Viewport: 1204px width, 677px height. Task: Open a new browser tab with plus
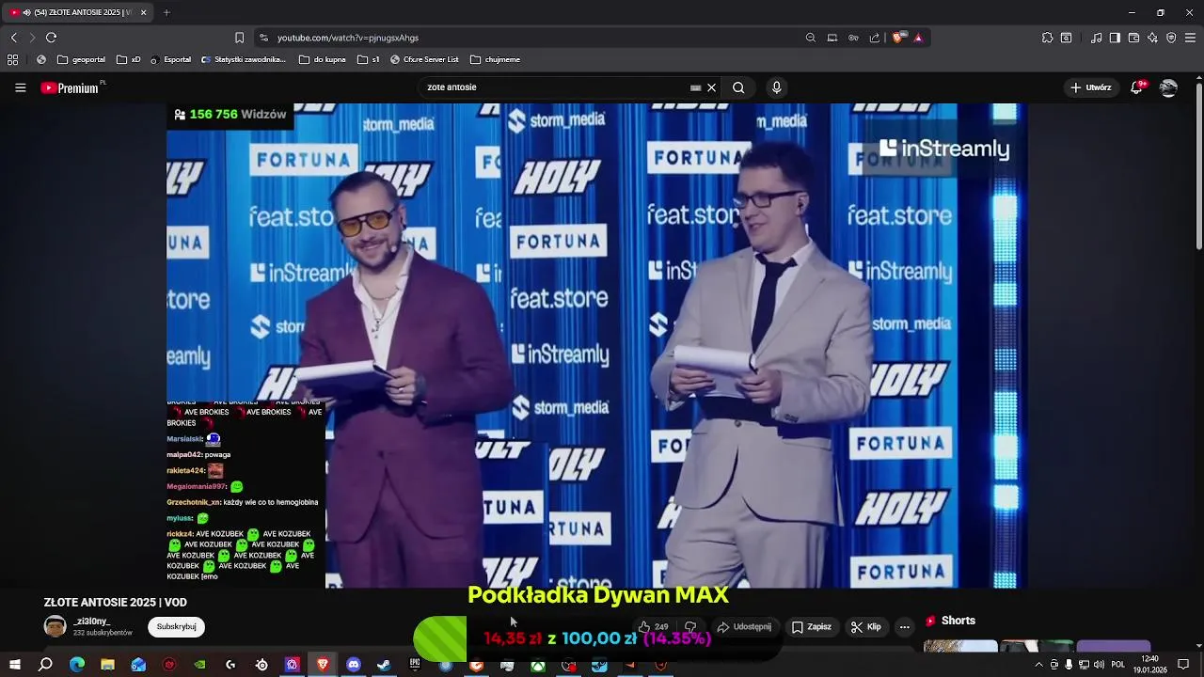166,12
